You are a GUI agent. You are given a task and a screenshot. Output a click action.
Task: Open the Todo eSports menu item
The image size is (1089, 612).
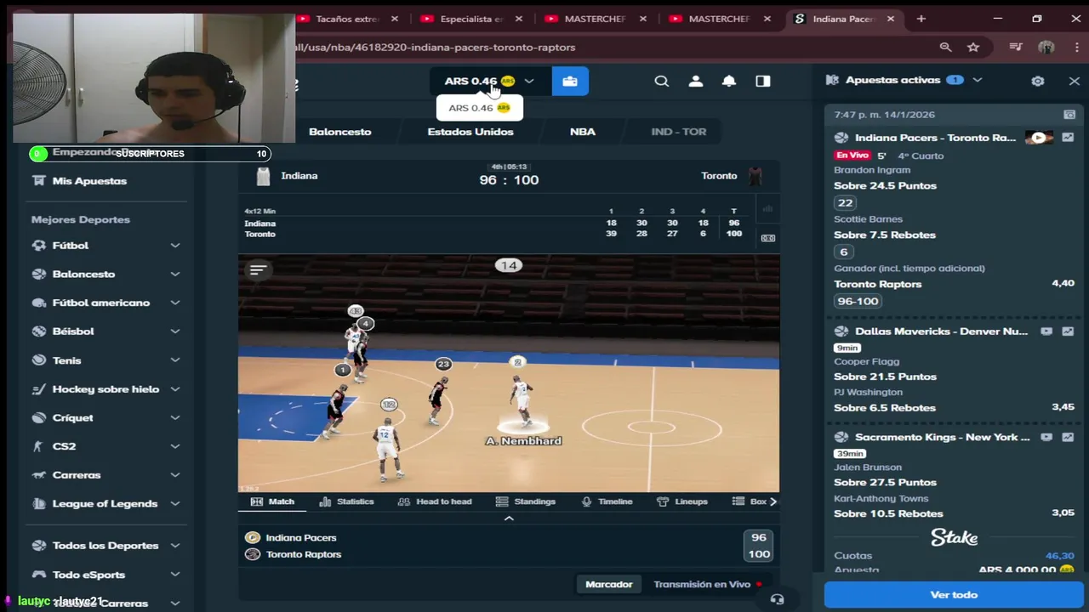coord(88,575)
